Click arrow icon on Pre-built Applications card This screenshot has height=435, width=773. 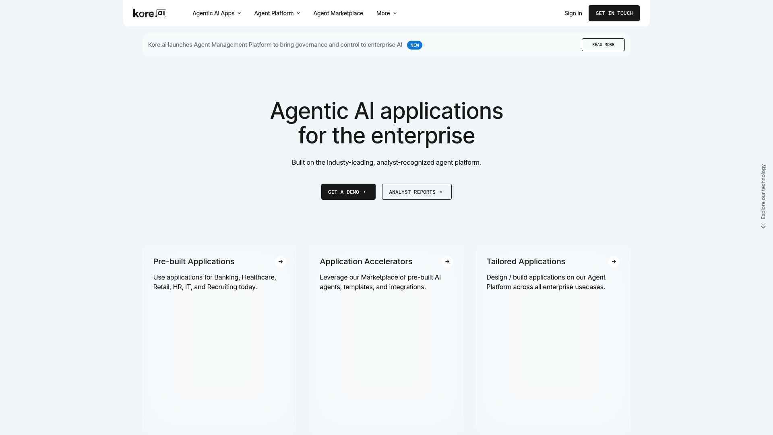point(281,262)
